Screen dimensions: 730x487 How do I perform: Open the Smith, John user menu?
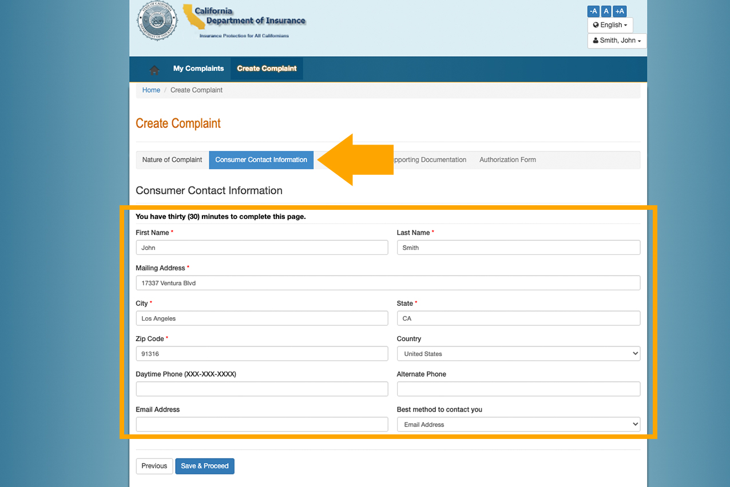[617, 41]
